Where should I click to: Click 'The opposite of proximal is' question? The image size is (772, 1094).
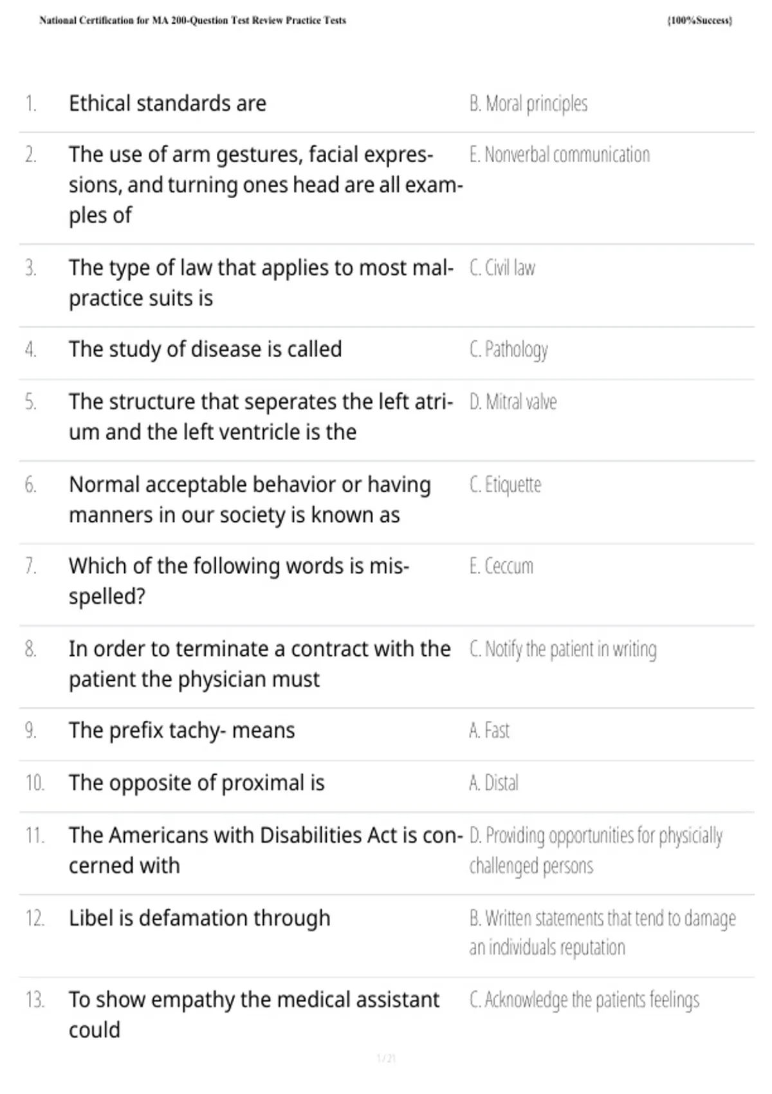pyautogui.click(x=196, y=783)
